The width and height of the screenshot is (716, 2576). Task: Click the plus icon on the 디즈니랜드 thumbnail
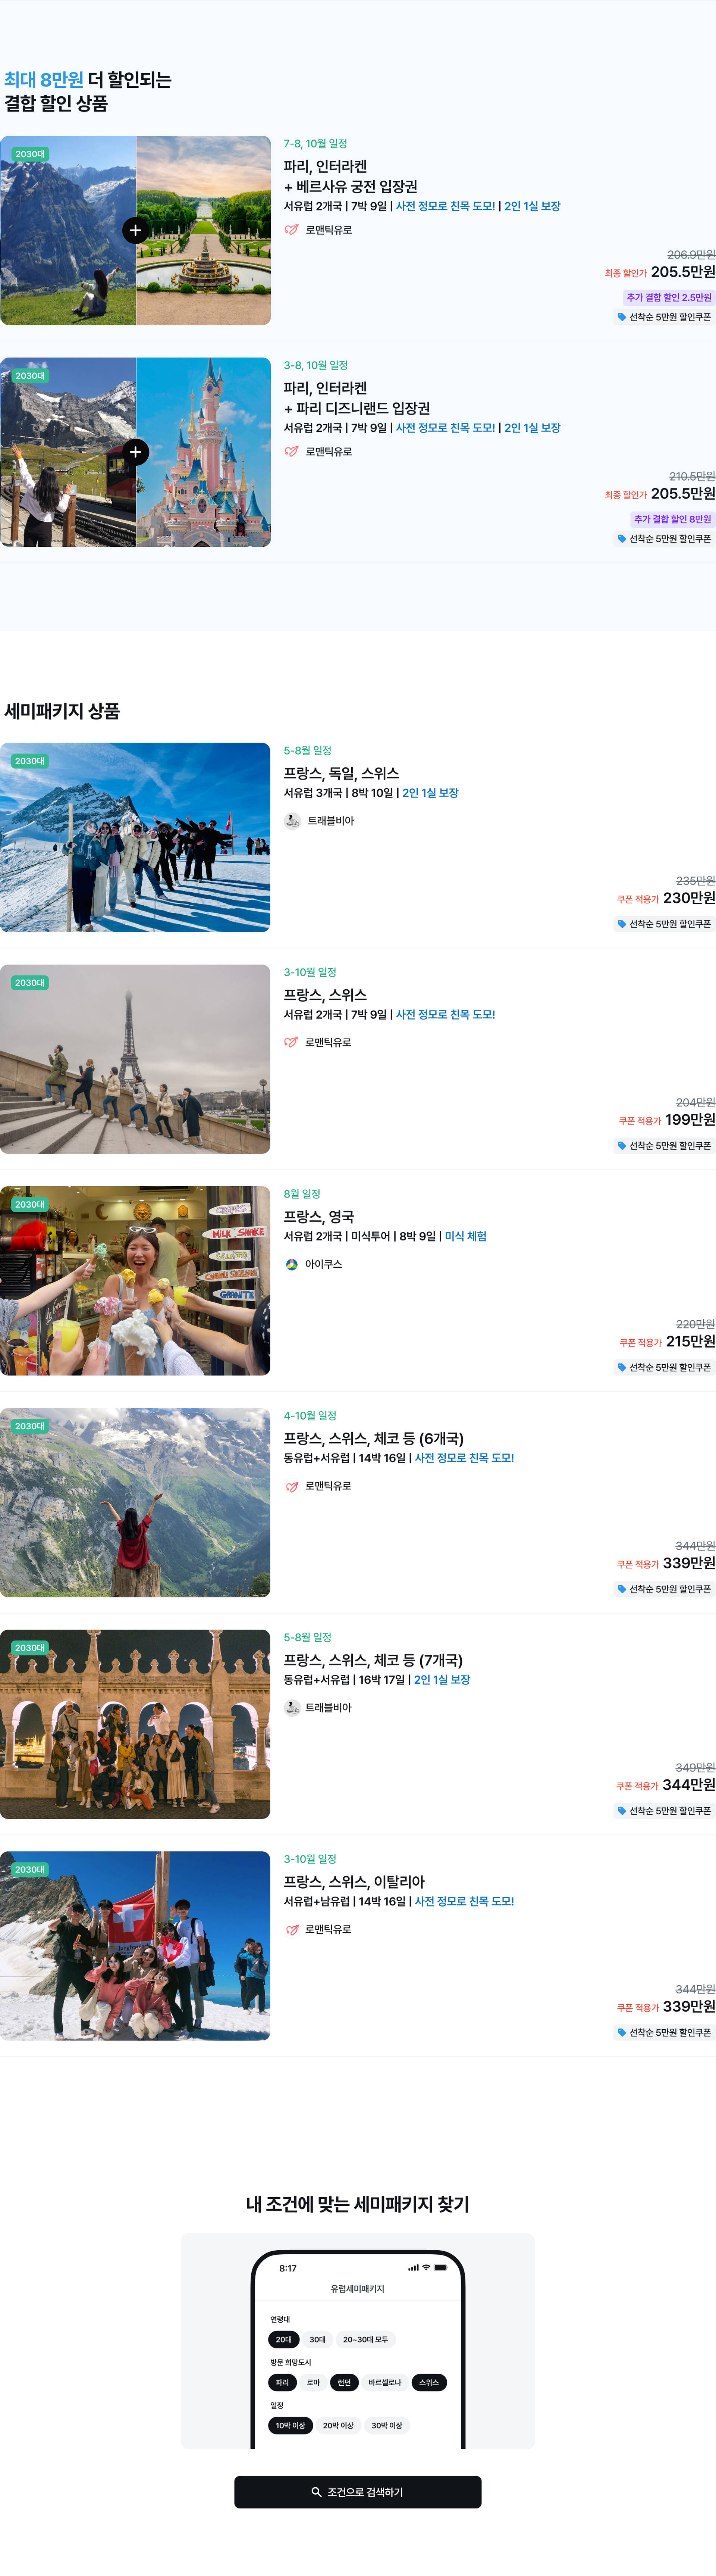pyautogui.click(x=135, y=452)
